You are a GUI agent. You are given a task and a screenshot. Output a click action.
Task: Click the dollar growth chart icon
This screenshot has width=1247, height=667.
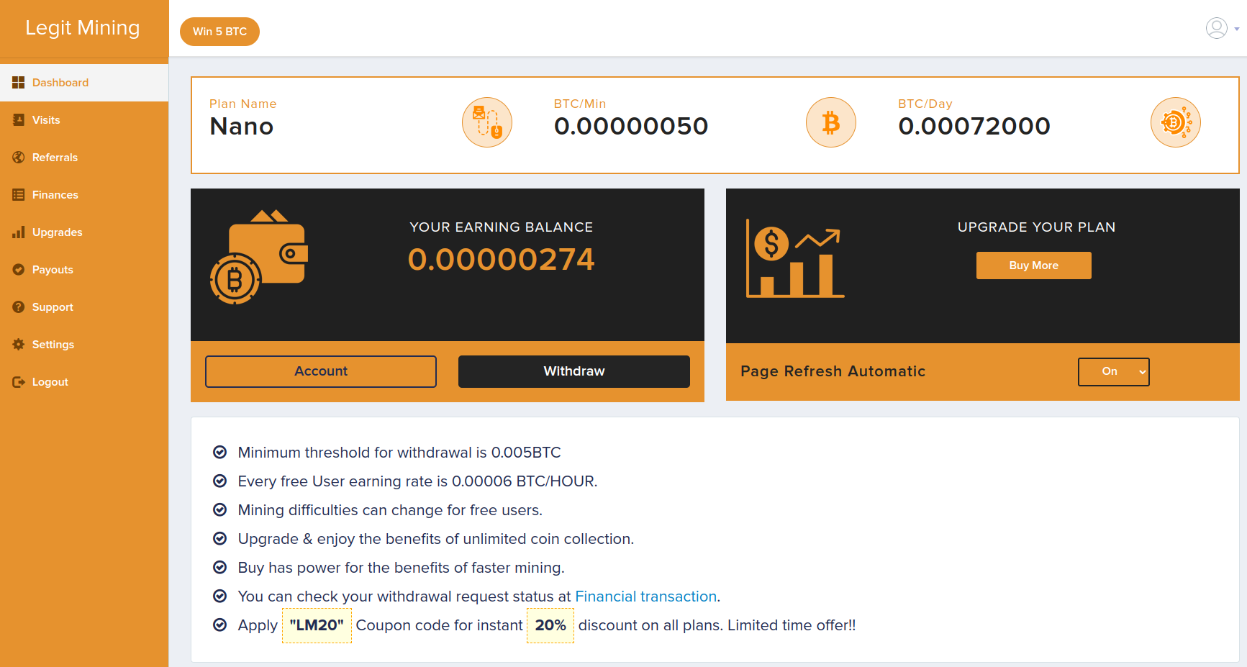(x=795, y=258)
